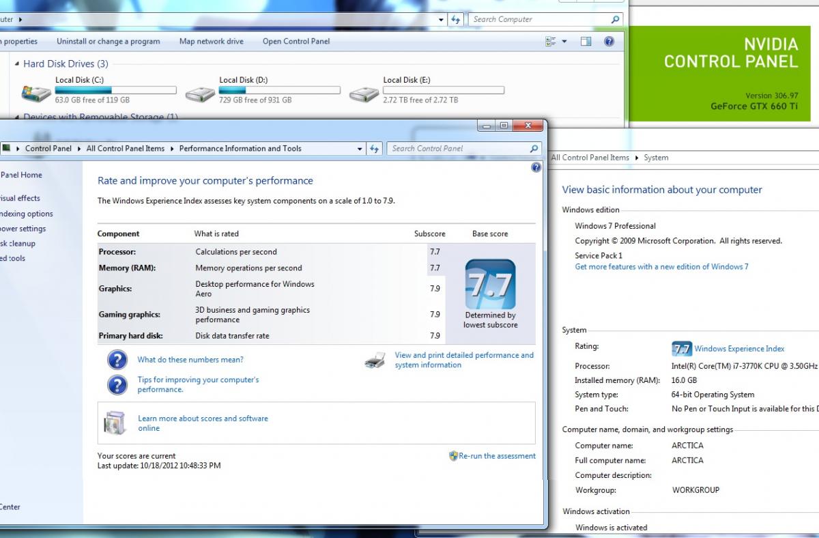Click '16.0 GB' installed memory value
Screen dimensions: 819x538
[684, 380]
